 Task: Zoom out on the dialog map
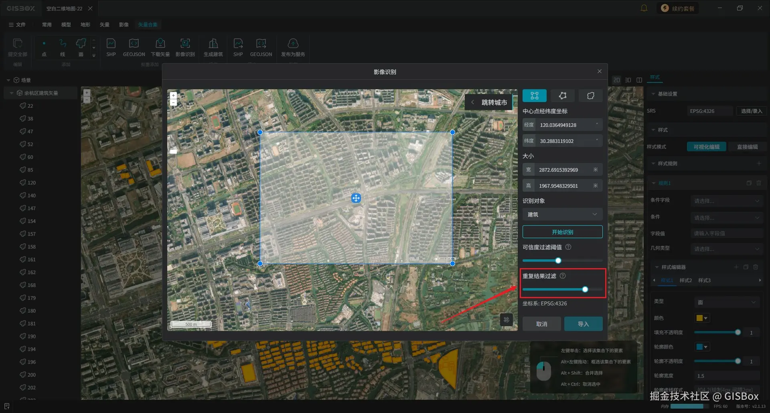[x=173, y=102]
